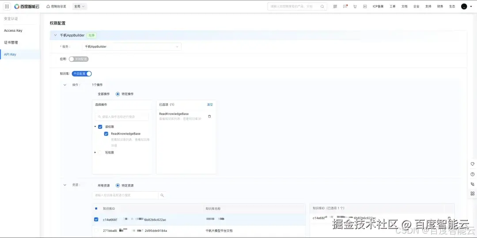The width and height of the screenshot is (477, 238).
Task: Open the 服务 千帆AppBuilder dropdown
Action: [132, 46]
